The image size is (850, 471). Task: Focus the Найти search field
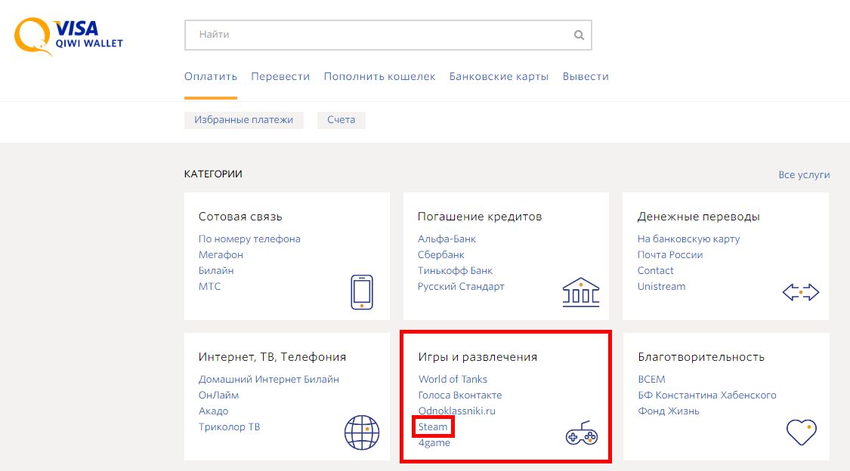[388, 35]
